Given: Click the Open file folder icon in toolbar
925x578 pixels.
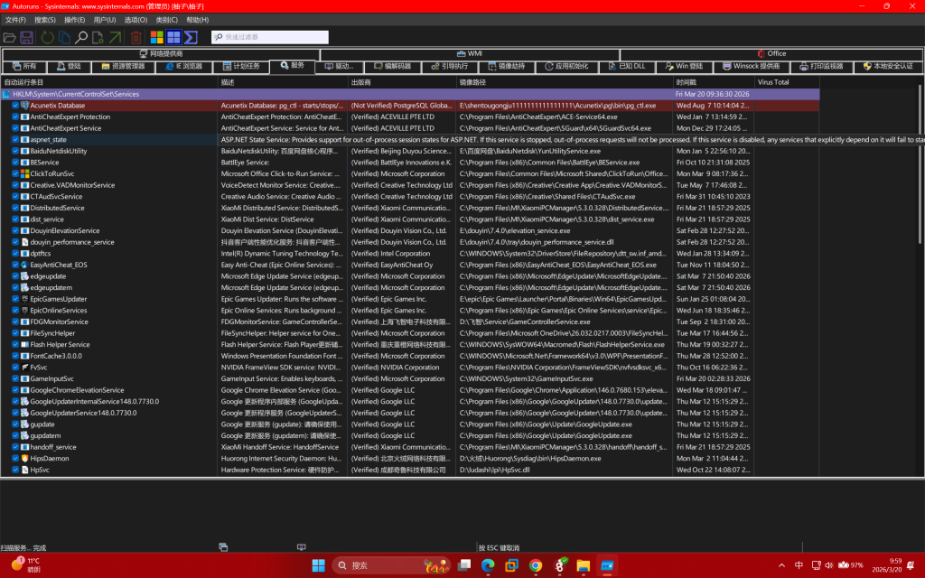Looking at the screenshot, I should tap(10, 37).
